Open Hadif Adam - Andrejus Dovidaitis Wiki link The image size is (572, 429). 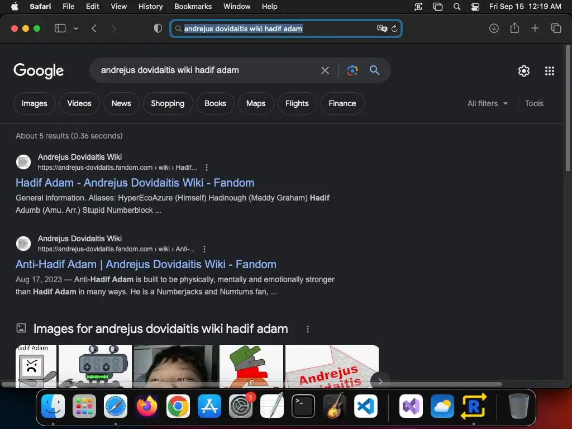(x=135, y=183)
